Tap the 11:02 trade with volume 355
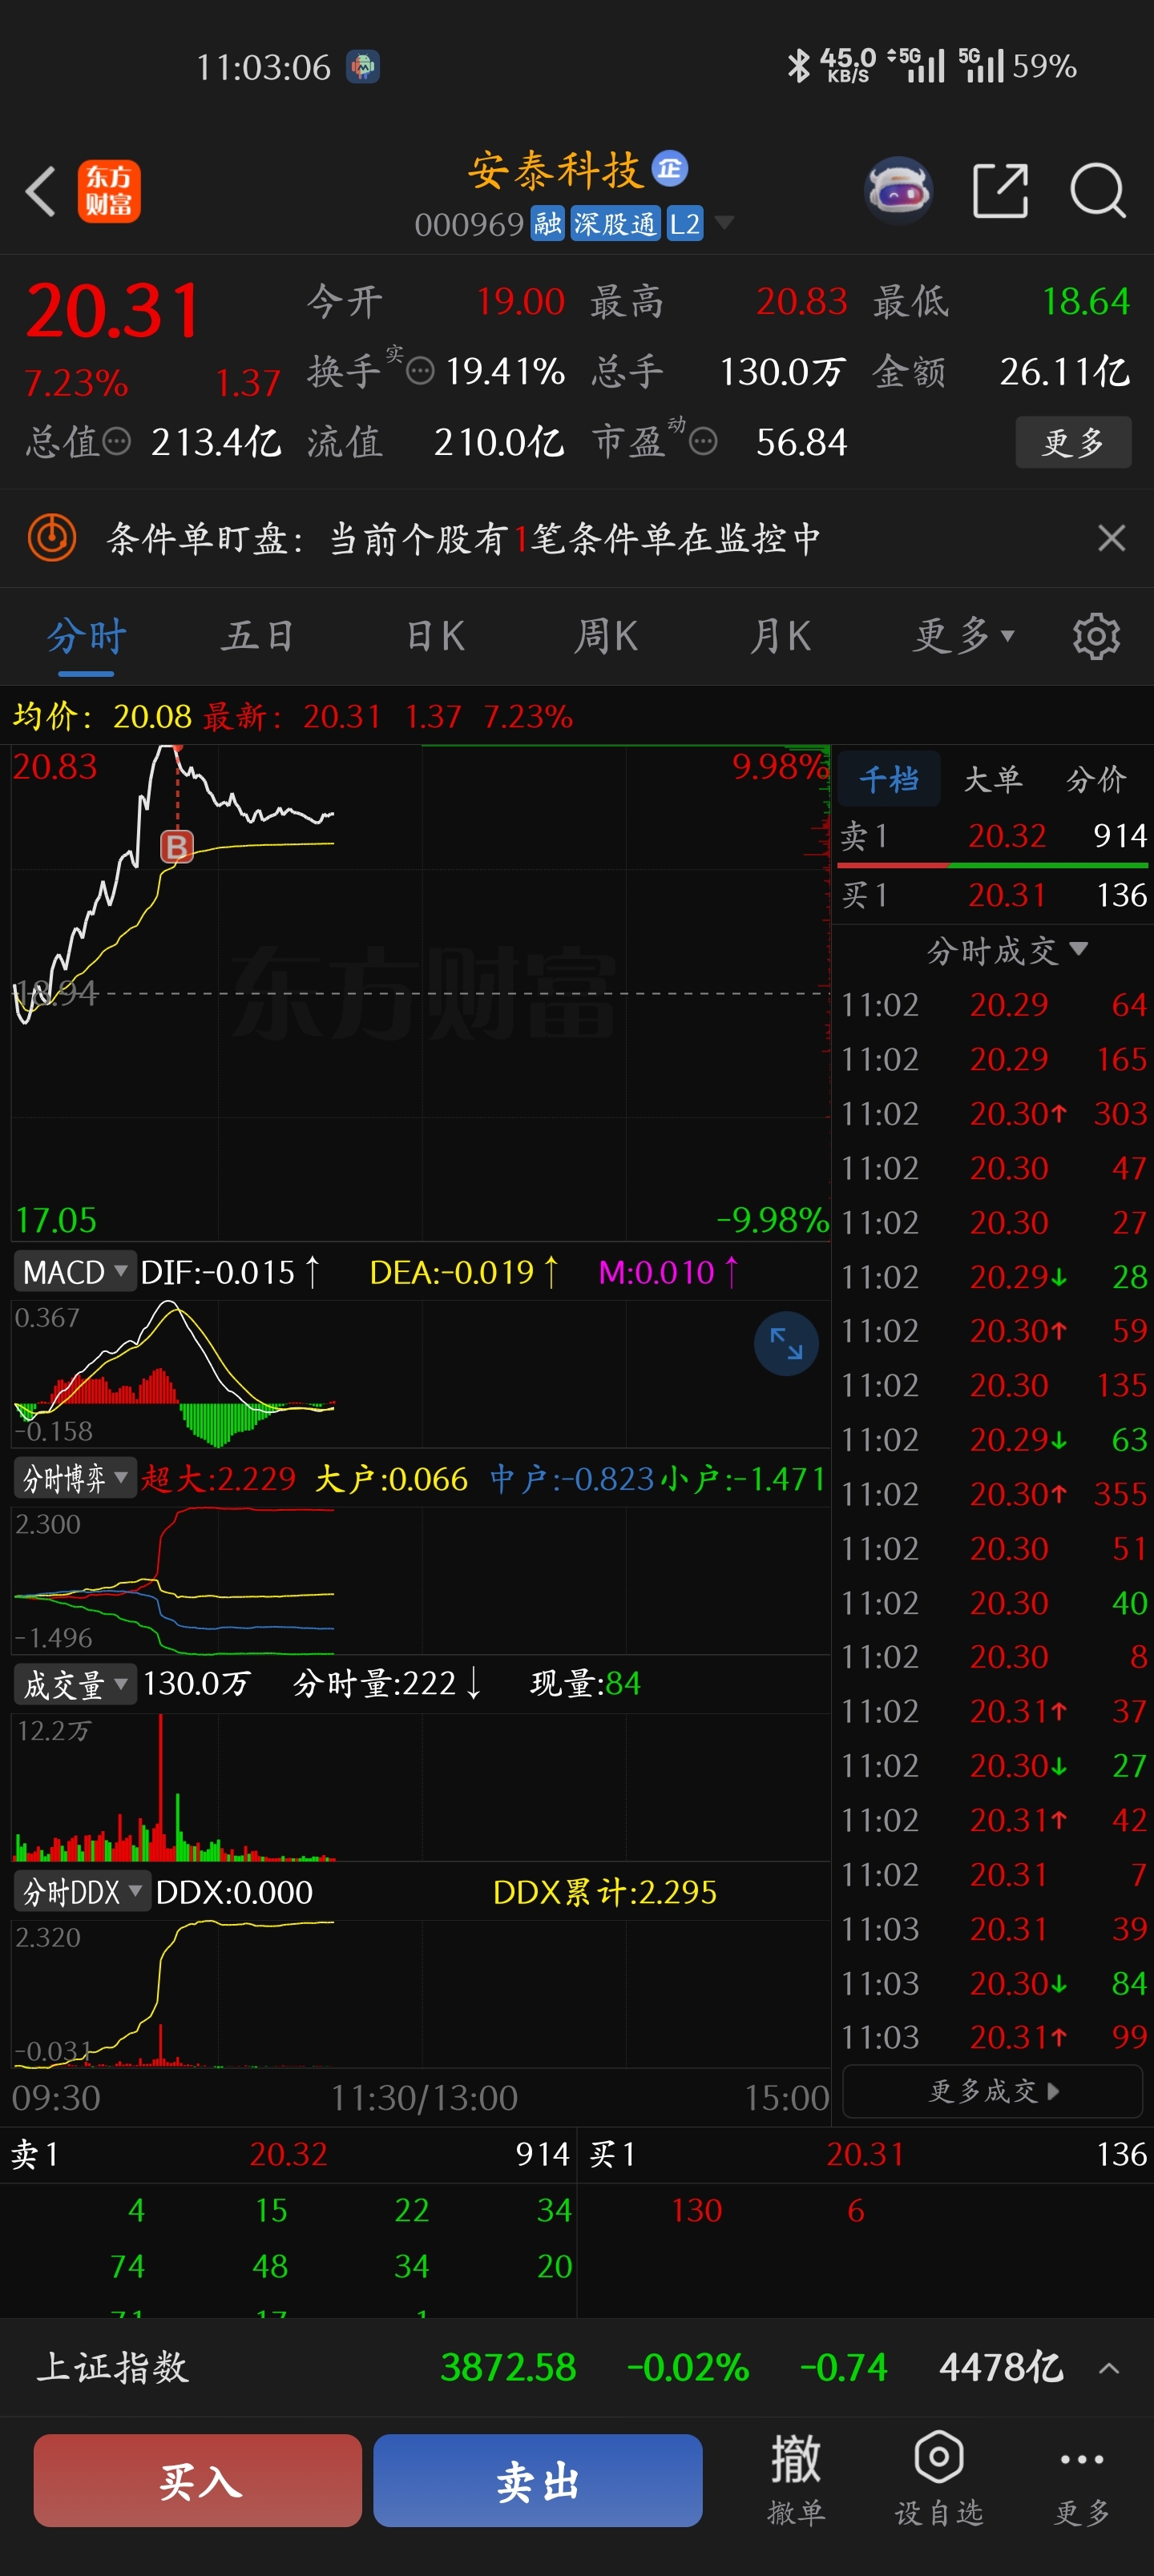Viewport: 1154px width, 2576px height. (x=993, y=1494)
